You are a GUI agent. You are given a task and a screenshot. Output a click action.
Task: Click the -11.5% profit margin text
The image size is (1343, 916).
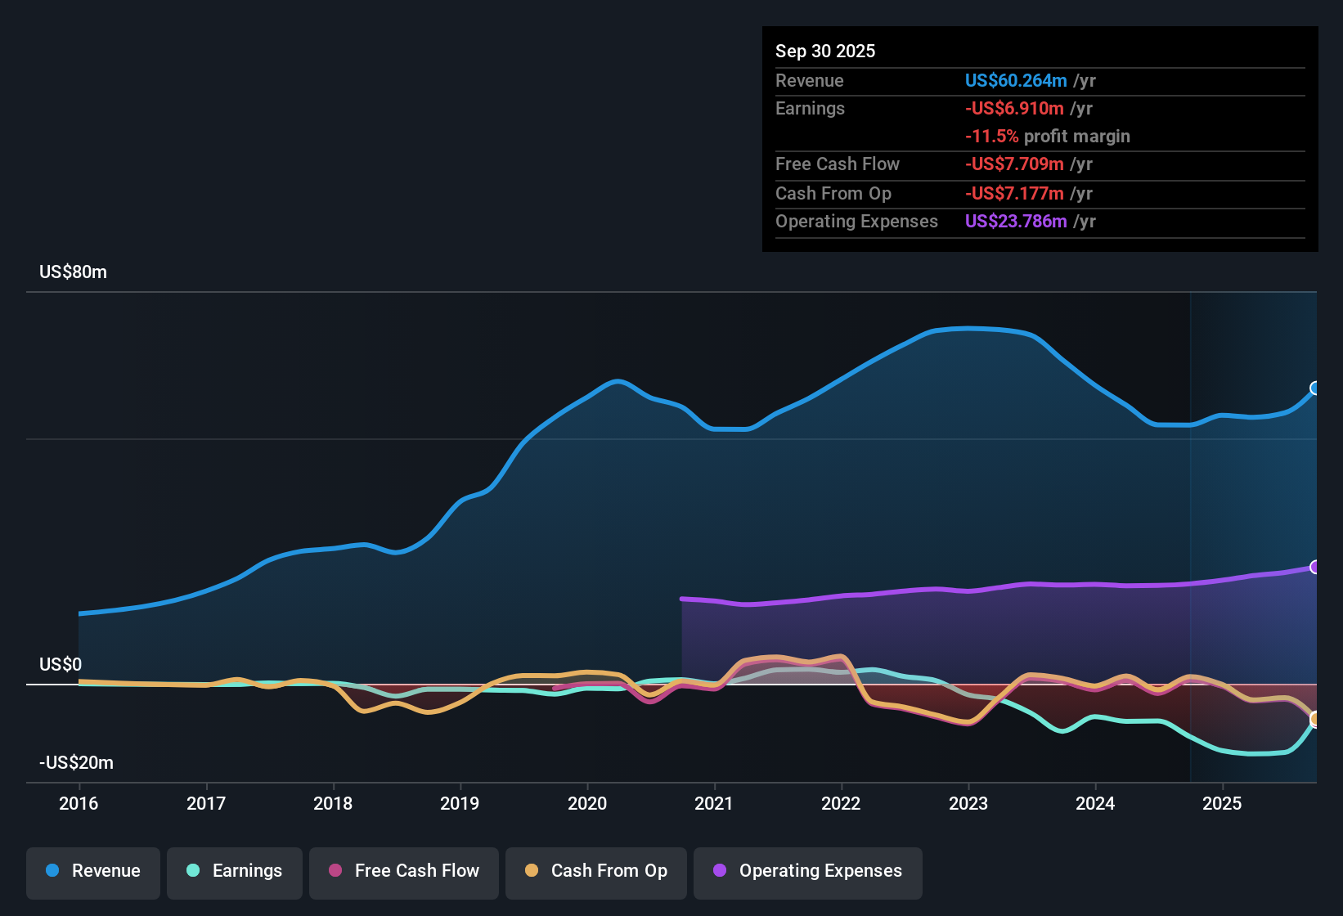point(1048,136)
